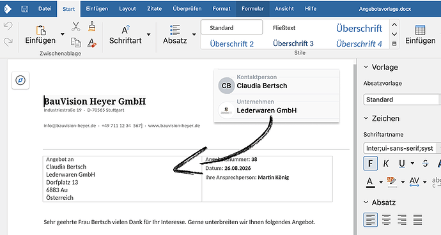Open highlight color dropdown arrow

(x=403, y=182)
